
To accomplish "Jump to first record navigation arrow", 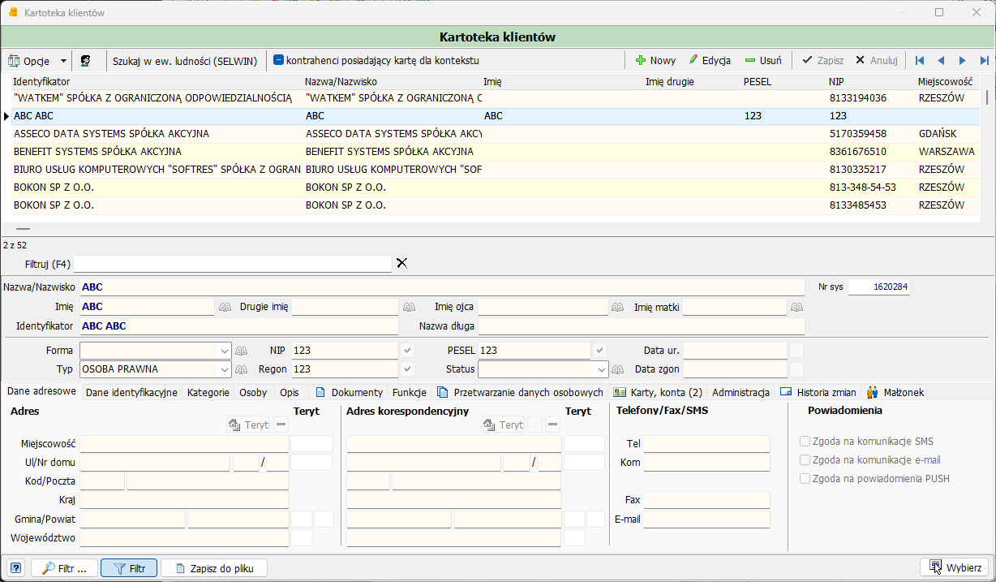I will 920,61.
